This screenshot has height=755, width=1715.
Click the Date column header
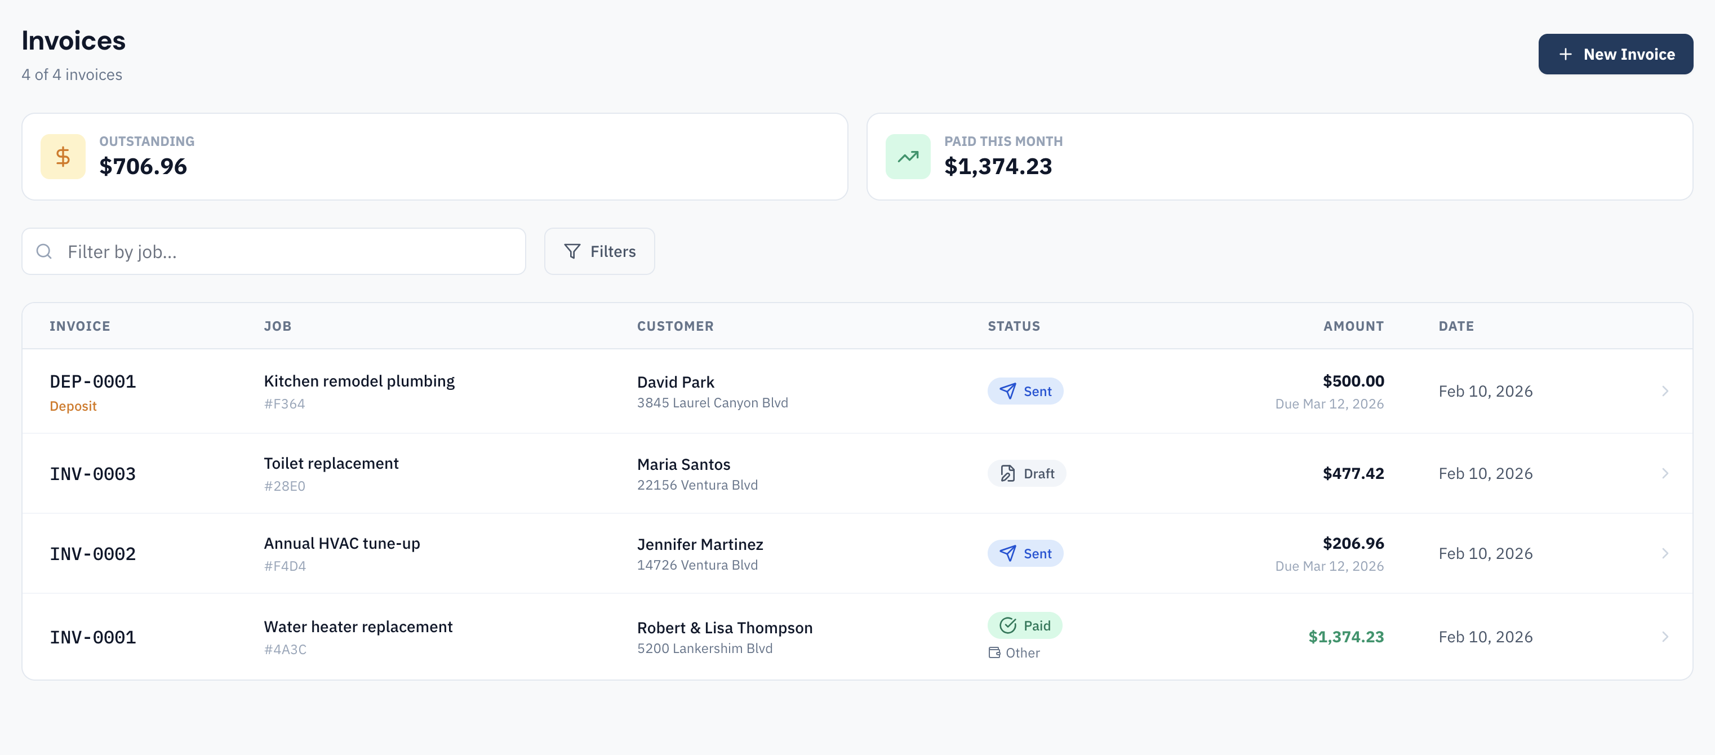coord(1455,326)
